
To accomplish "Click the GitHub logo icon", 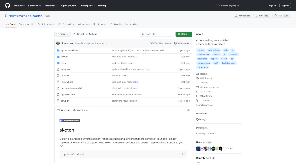I will click(7, 6).
